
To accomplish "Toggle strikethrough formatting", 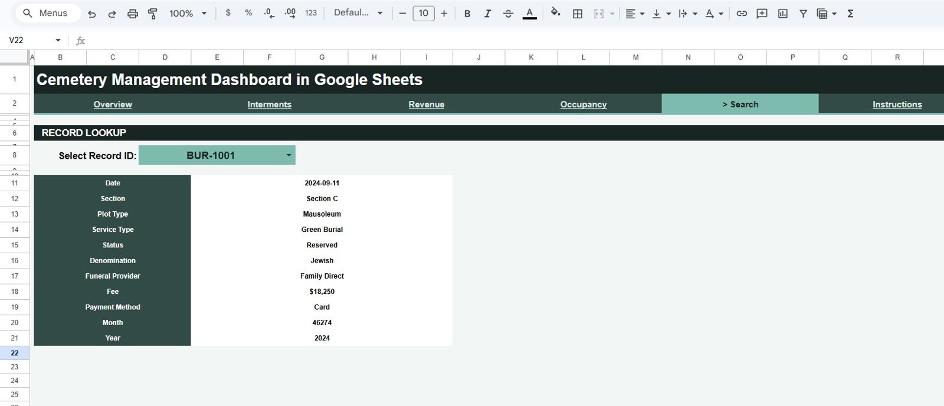I will [x=508, y=14].
